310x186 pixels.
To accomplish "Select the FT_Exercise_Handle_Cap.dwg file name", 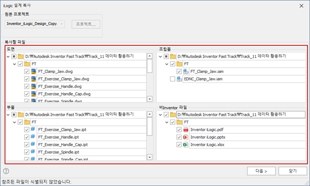I will (x=64, y=94).
